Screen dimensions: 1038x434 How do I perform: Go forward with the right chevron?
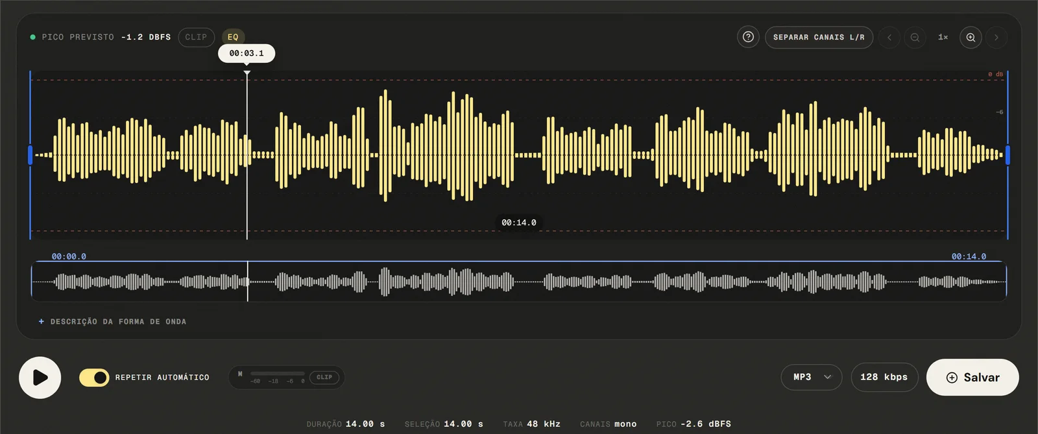click(996, 37)
